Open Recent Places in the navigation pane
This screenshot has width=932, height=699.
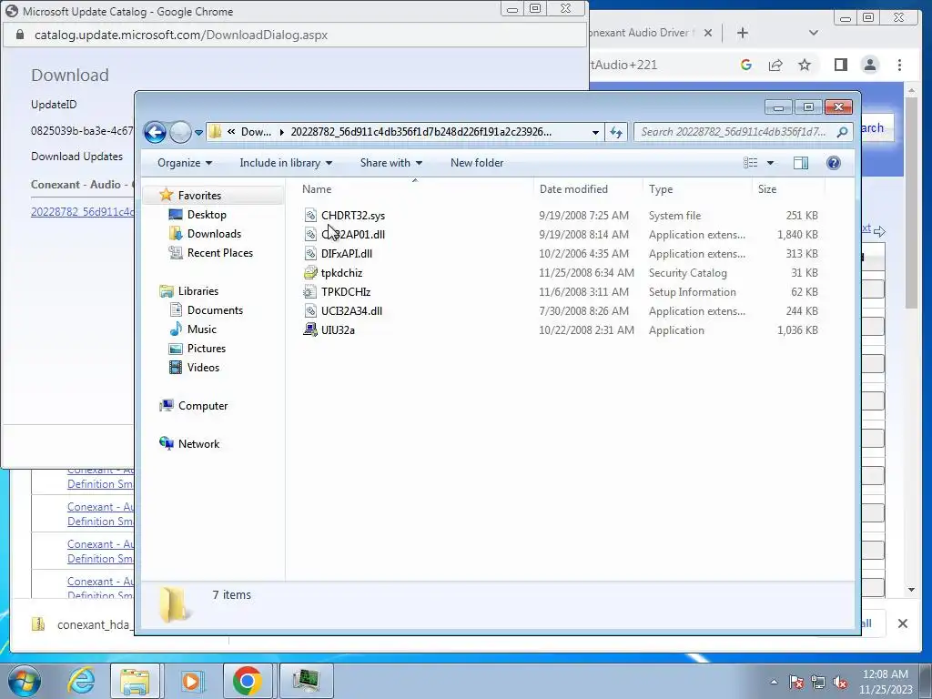click(220, 253)
